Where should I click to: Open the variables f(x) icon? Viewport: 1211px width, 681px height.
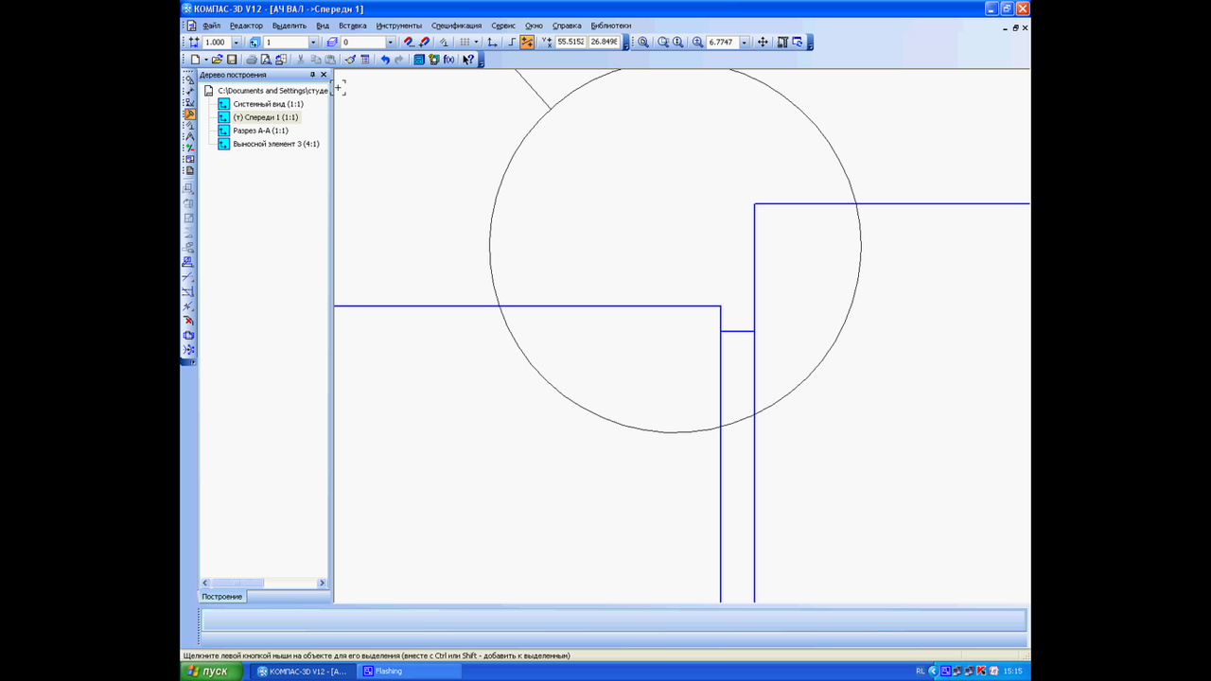click(x=448, y=60)
